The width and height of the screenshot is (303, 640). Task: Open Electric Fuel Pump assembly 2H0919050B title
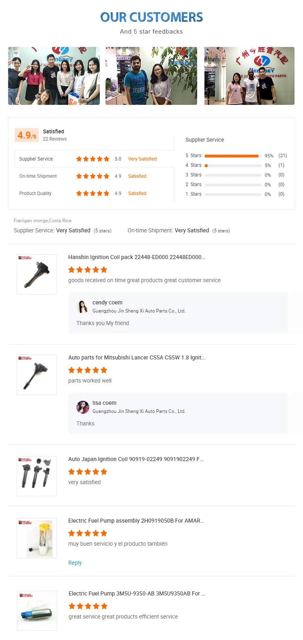tap(136, 521)
